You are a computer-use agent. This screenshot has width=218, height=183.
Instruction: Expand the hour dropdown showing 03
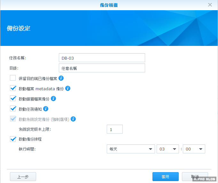167,149
